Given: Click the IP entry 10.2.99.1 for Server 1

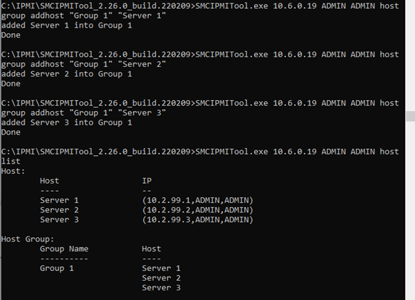Looking at the screenshot, I should point(197,200).
